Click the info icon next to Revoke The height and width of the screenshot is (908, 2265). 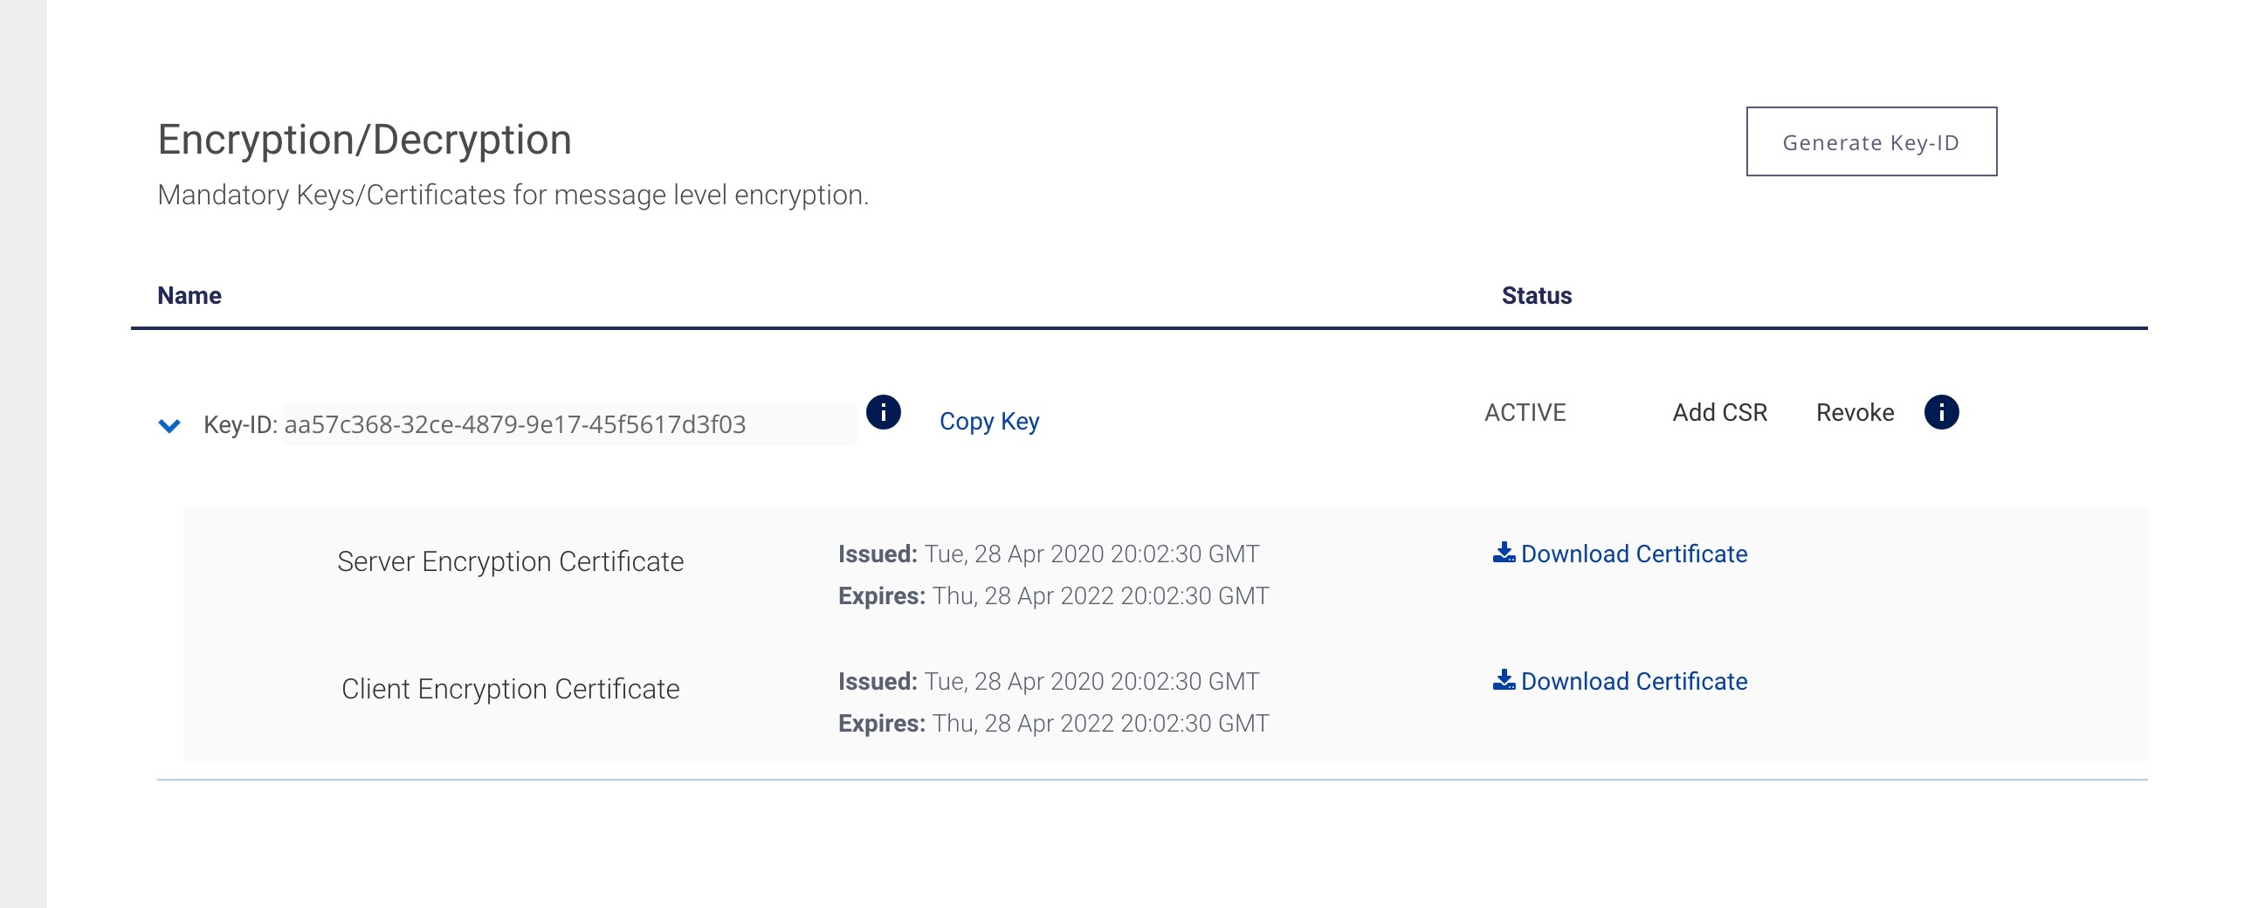click(1941, 411)
